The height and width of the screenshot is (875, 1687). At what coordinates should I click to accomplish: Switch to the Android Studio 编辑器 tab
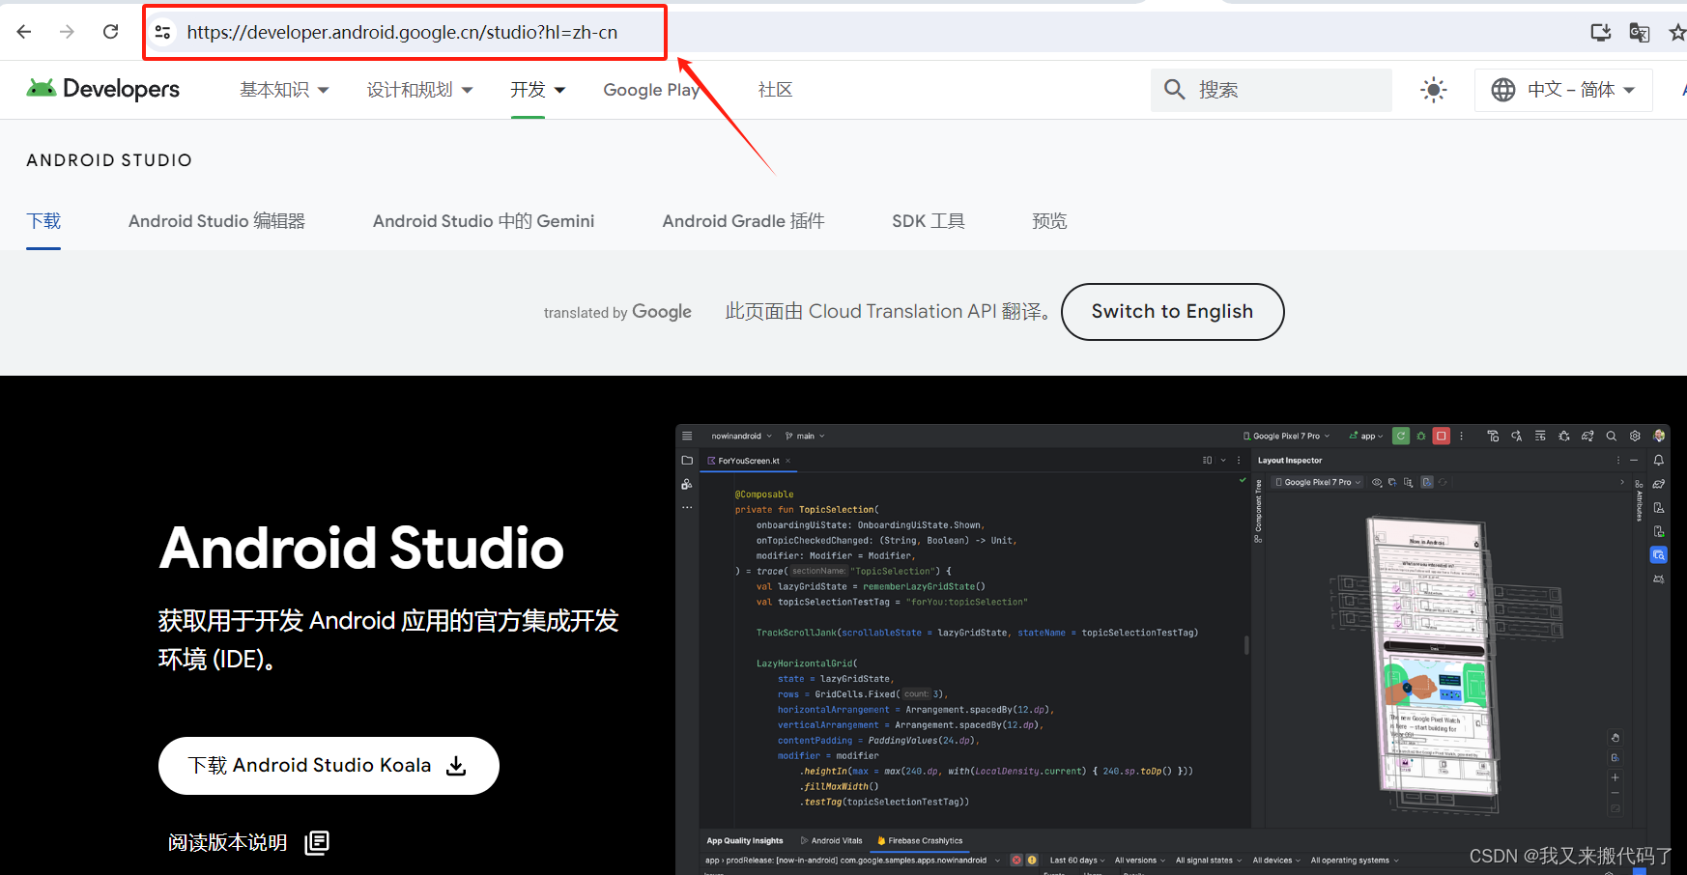216,221
